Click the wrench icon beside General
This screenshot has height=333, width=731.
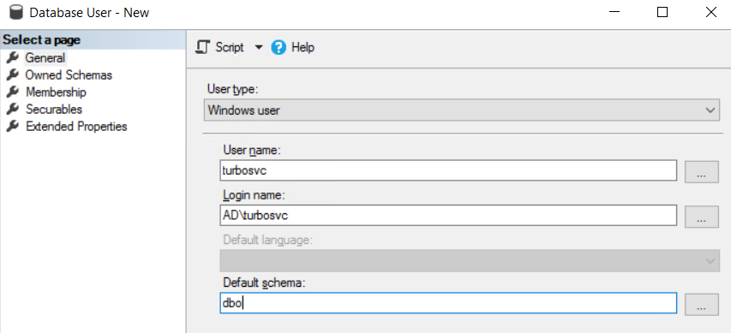[13, 57]
